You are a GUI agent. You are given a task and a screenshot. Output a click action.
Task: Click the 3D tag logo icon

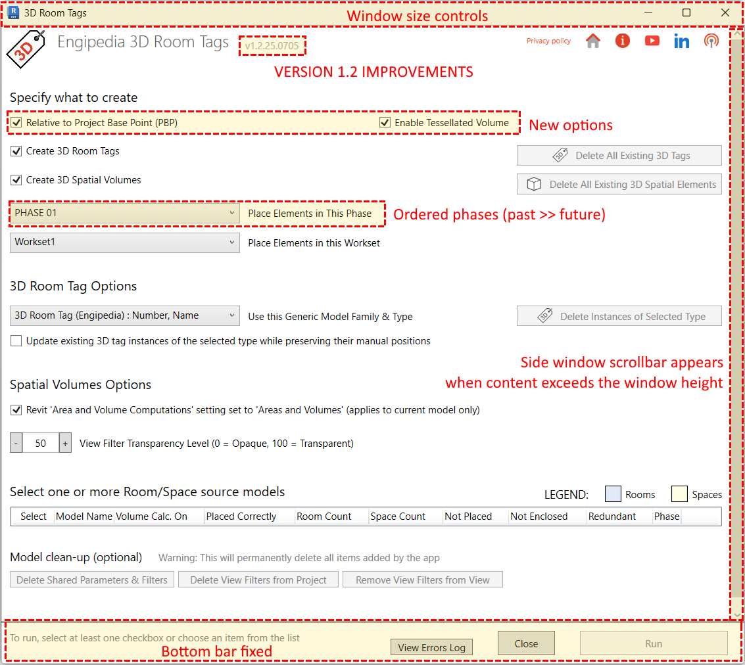point(26,49)
